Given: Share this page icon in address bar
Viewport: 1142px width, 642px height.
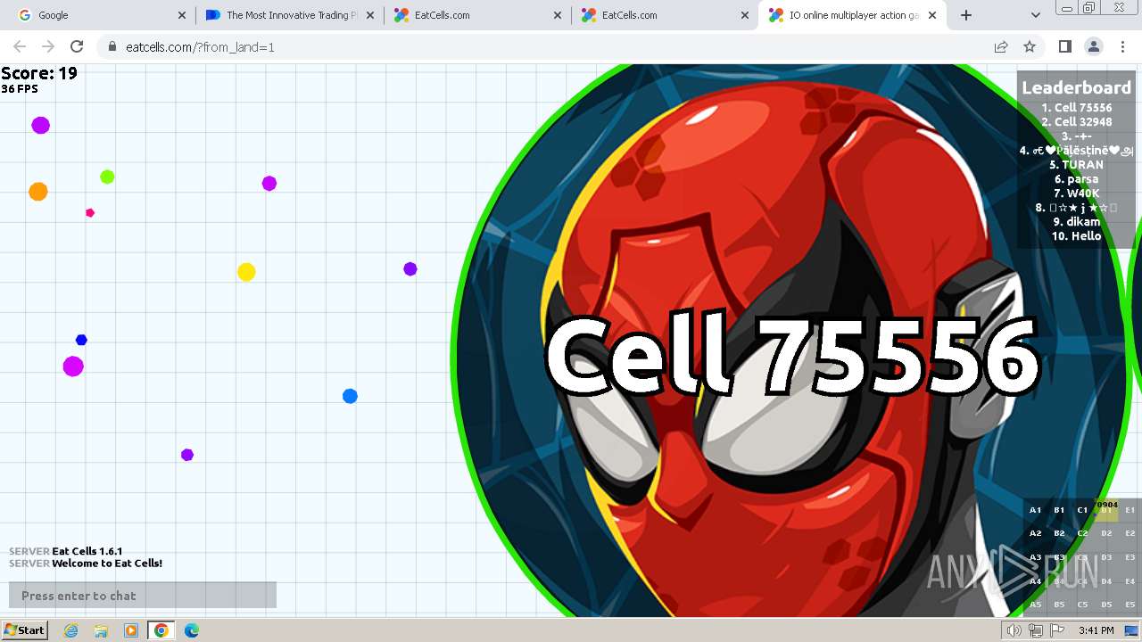Looking at the screenshot, I should [x=1001, y=46].
